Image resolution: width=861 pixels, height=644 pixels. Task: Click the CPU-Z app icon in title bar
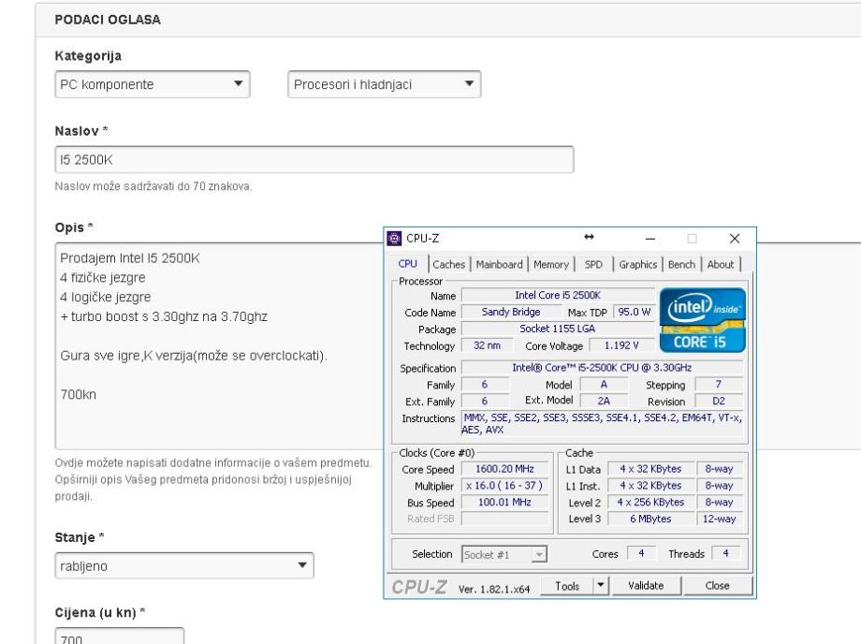(393, 239)
